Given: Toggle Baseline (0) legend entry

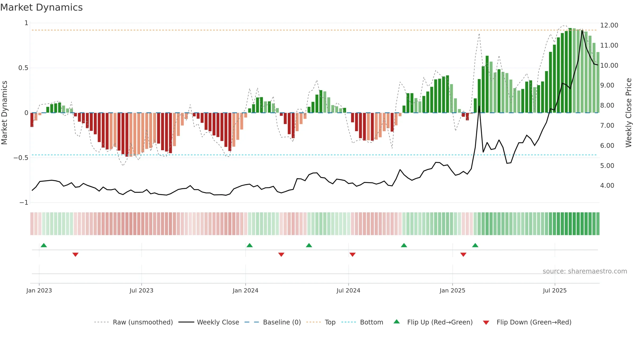Looking at the screenshot, I should point(273,322).
